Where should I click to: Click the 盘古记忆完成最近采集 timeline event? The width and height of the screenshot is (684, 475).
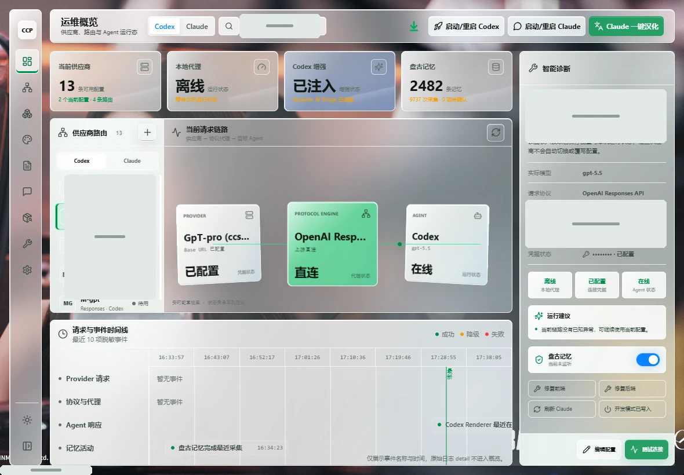click(x=227, y=448)
